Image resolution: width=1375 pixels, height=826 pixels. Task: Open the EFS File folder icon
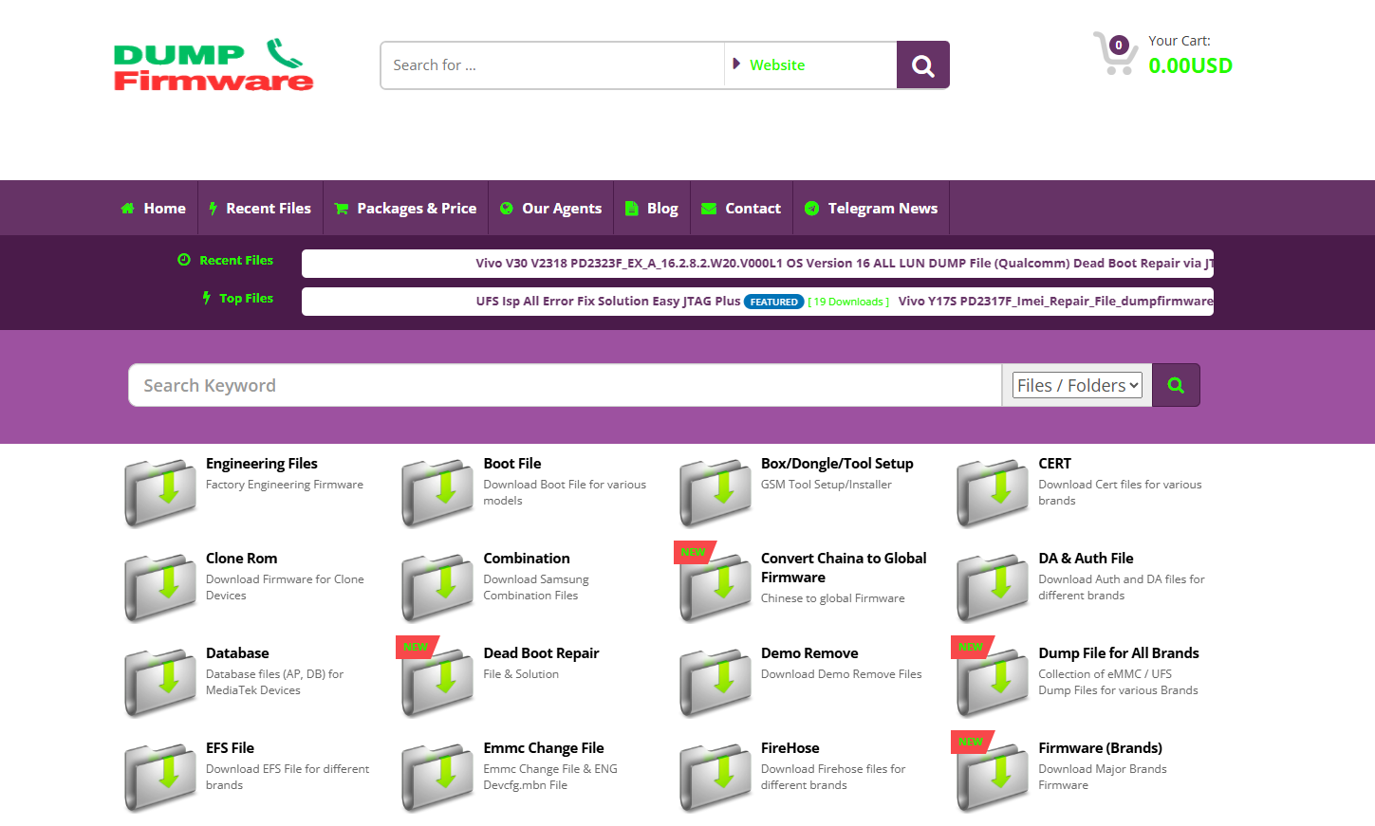tap(160, 777)
